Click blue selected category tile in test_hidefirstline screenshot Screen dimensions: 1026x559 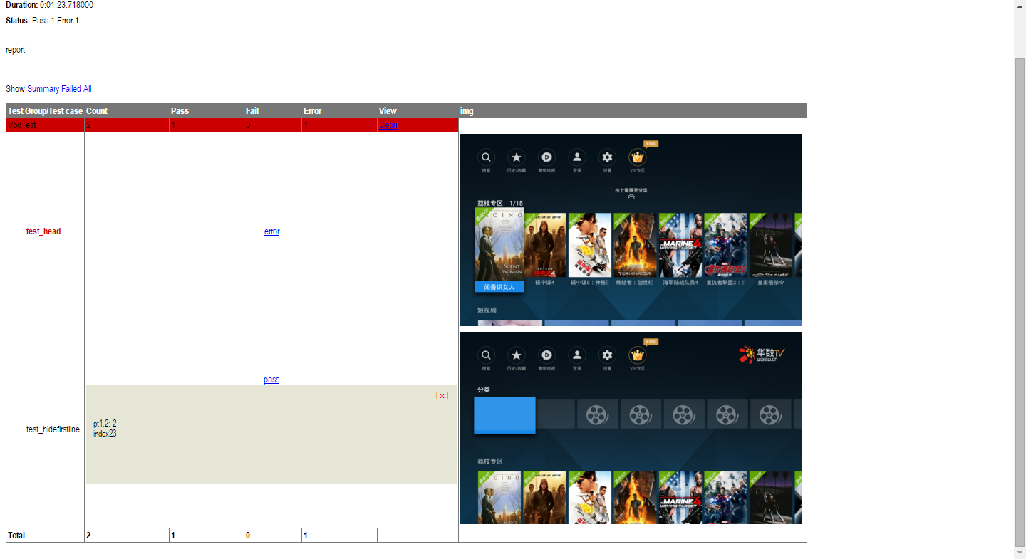(x=504, y=415)
